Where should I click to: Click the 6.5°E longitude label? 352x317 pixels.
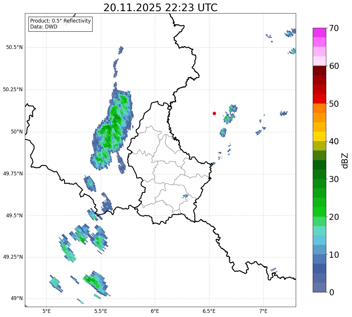[209, 311]
